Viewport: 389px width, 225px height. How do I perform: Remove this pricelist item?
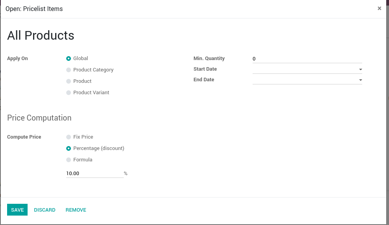click(x=76, y=210)
